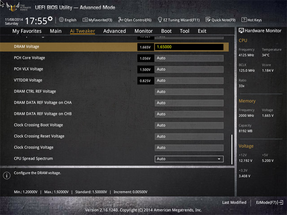Open CPU Spread Spectrum dropdown
Viewport: 287px width, 215px height.
(189, 159)
